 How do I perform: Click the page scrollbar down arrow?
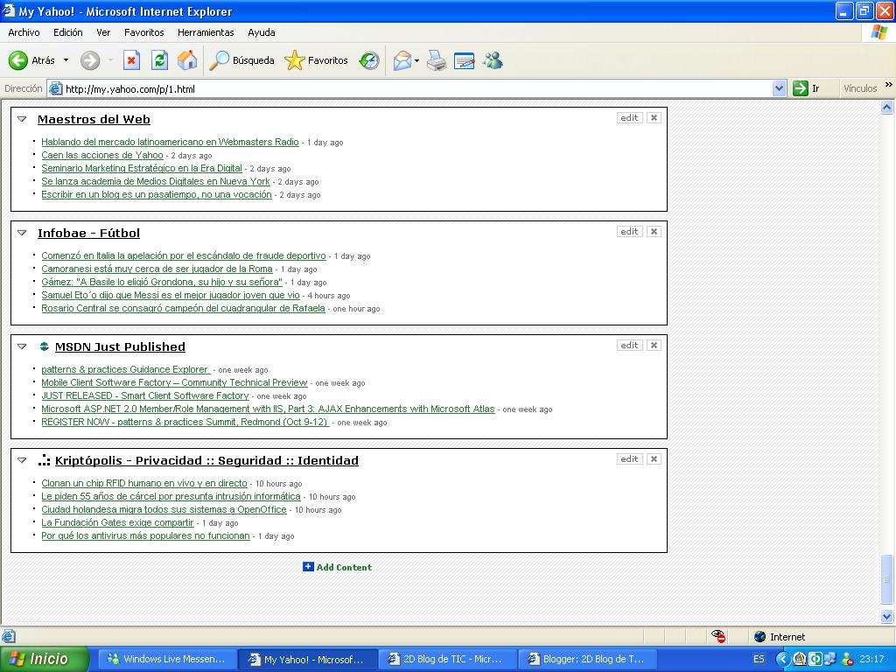coord(887,616)
